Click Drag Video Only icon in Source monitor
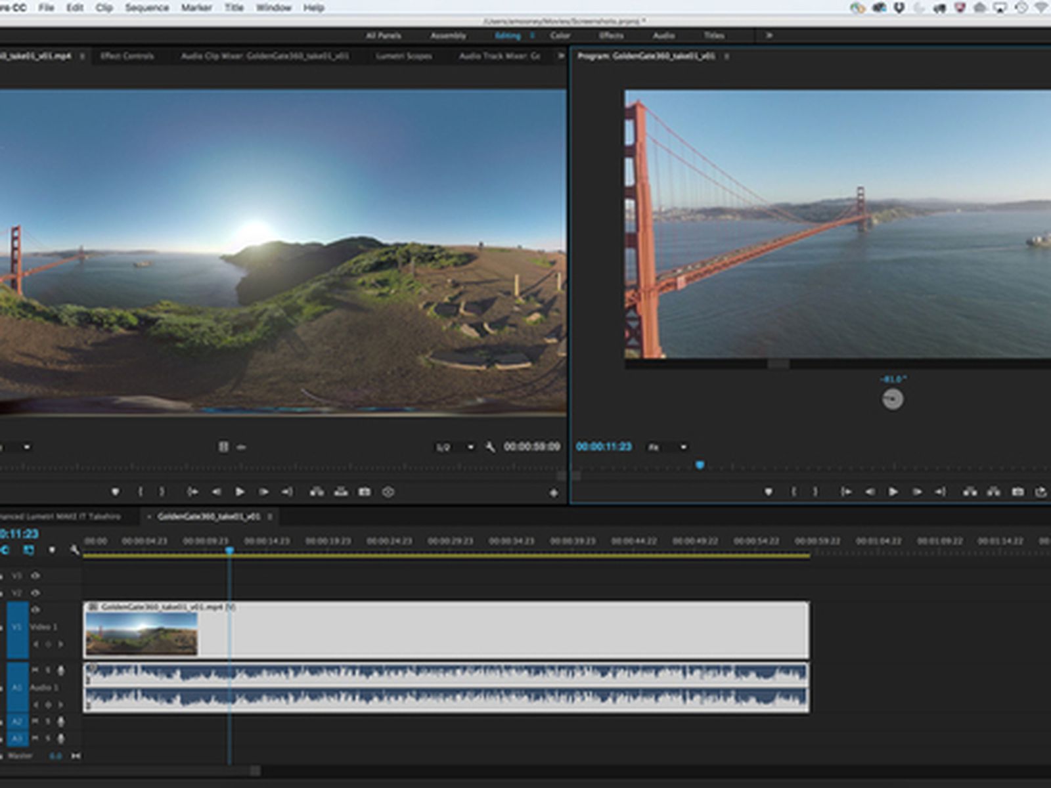 coord(223,447)
